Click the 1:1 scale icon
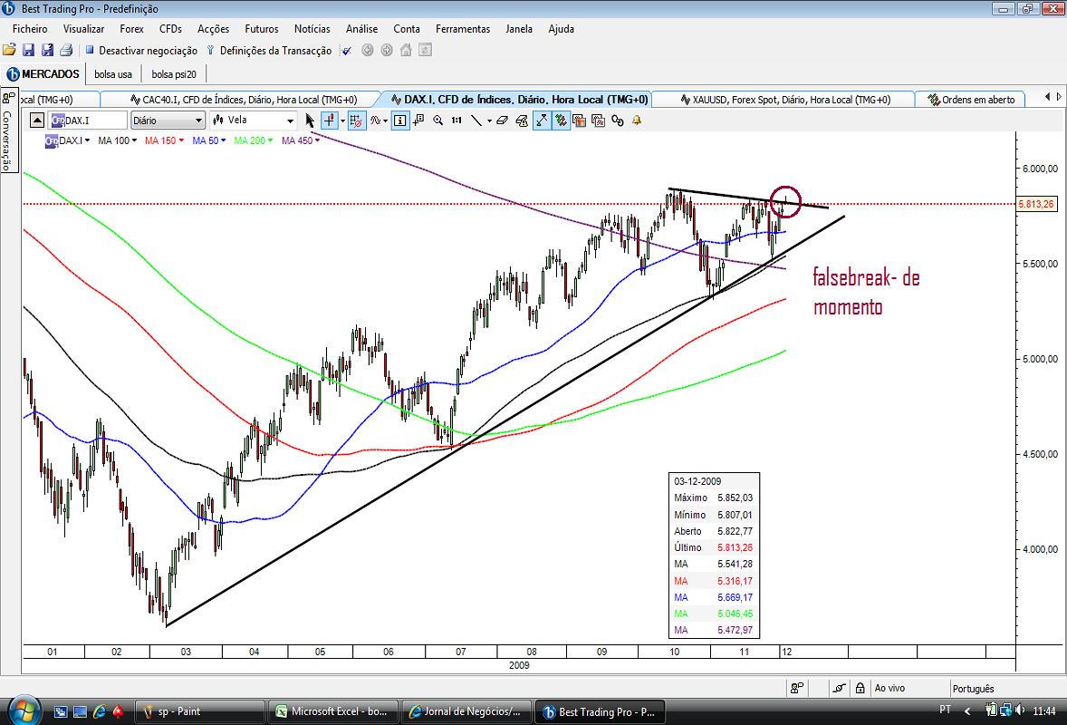The image size is (1067, 725). 457,121
